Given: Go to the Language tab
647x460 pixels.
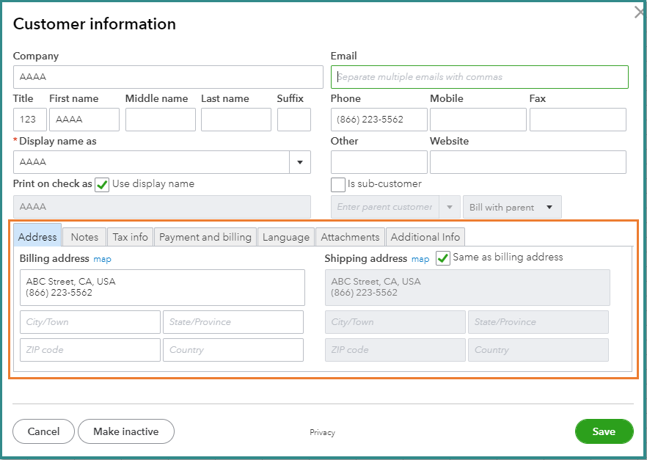Looking at the screenshot, I should pos(286,237).
